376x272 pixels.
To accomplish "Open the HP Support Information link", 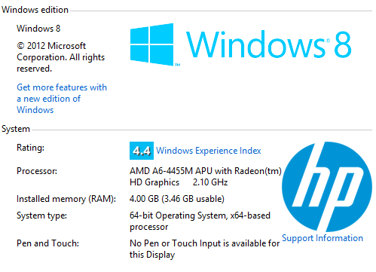I will click(x=323, y=238).
